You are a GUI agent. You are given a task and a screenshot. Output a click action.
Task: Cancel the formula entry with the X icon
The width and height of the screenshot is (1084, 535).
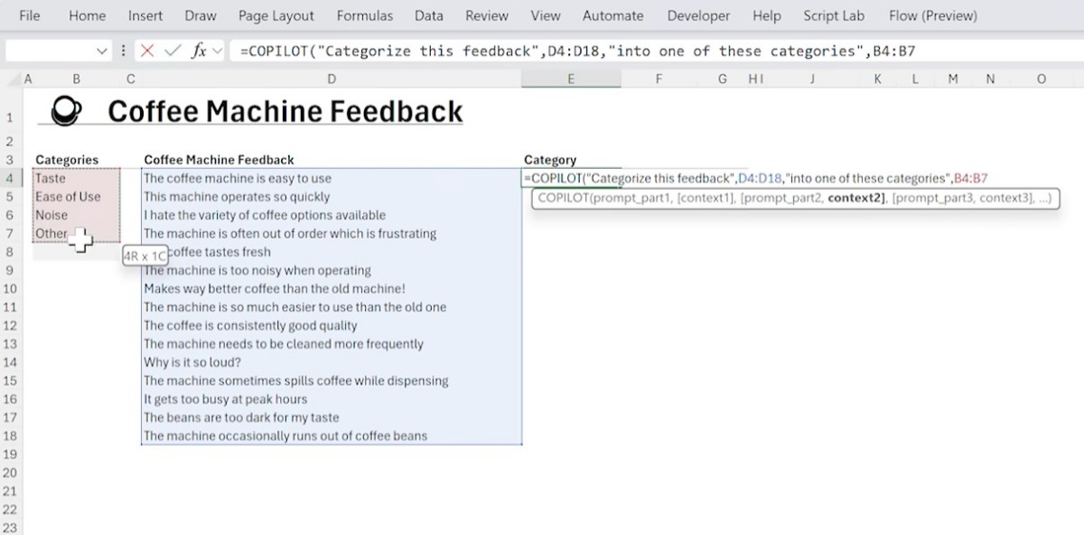147,52
